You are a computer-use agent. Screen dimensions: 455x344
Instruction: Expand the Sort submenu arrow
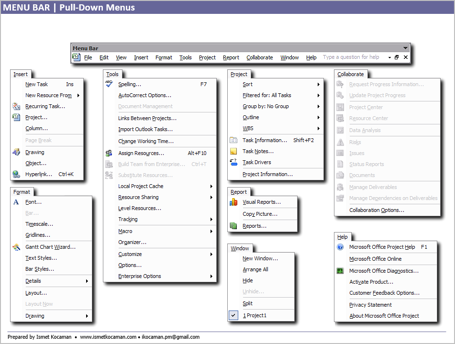pos(318,85)
